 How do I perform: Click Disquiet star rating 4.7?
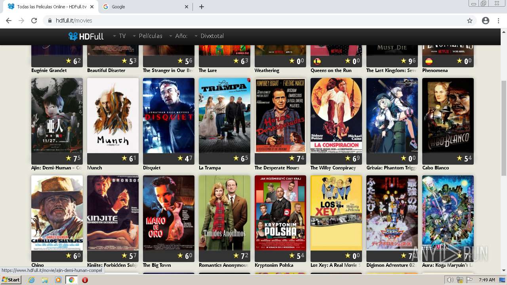(185, 159)
